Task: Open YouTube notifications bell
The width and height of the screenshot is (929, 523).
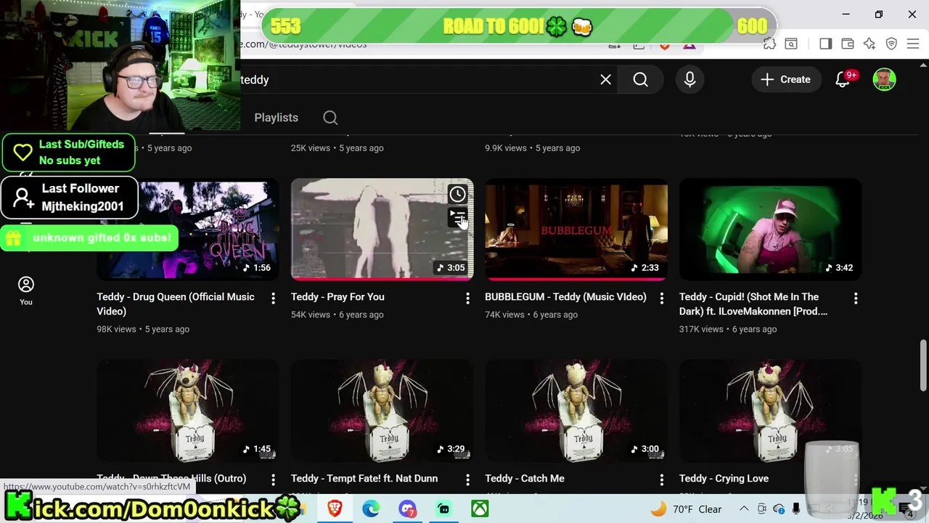Action: [843, 80]
